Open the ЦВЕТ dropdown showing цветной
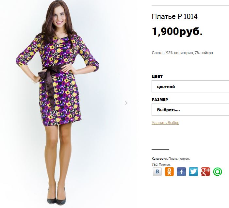The width and height of the screenshot is (229, 208). [x=190, y=87]
